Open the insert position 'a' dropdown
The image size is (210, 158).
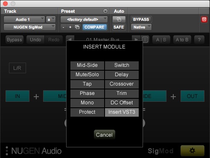(51, 20)
